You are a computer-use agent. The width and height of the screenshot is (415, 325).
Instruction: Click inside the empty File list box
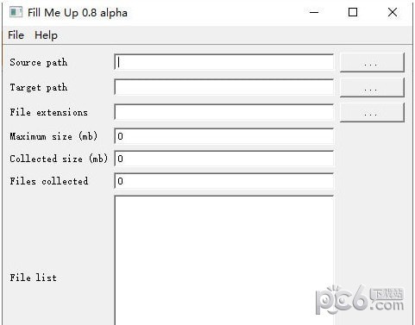[x=224, y=260]
